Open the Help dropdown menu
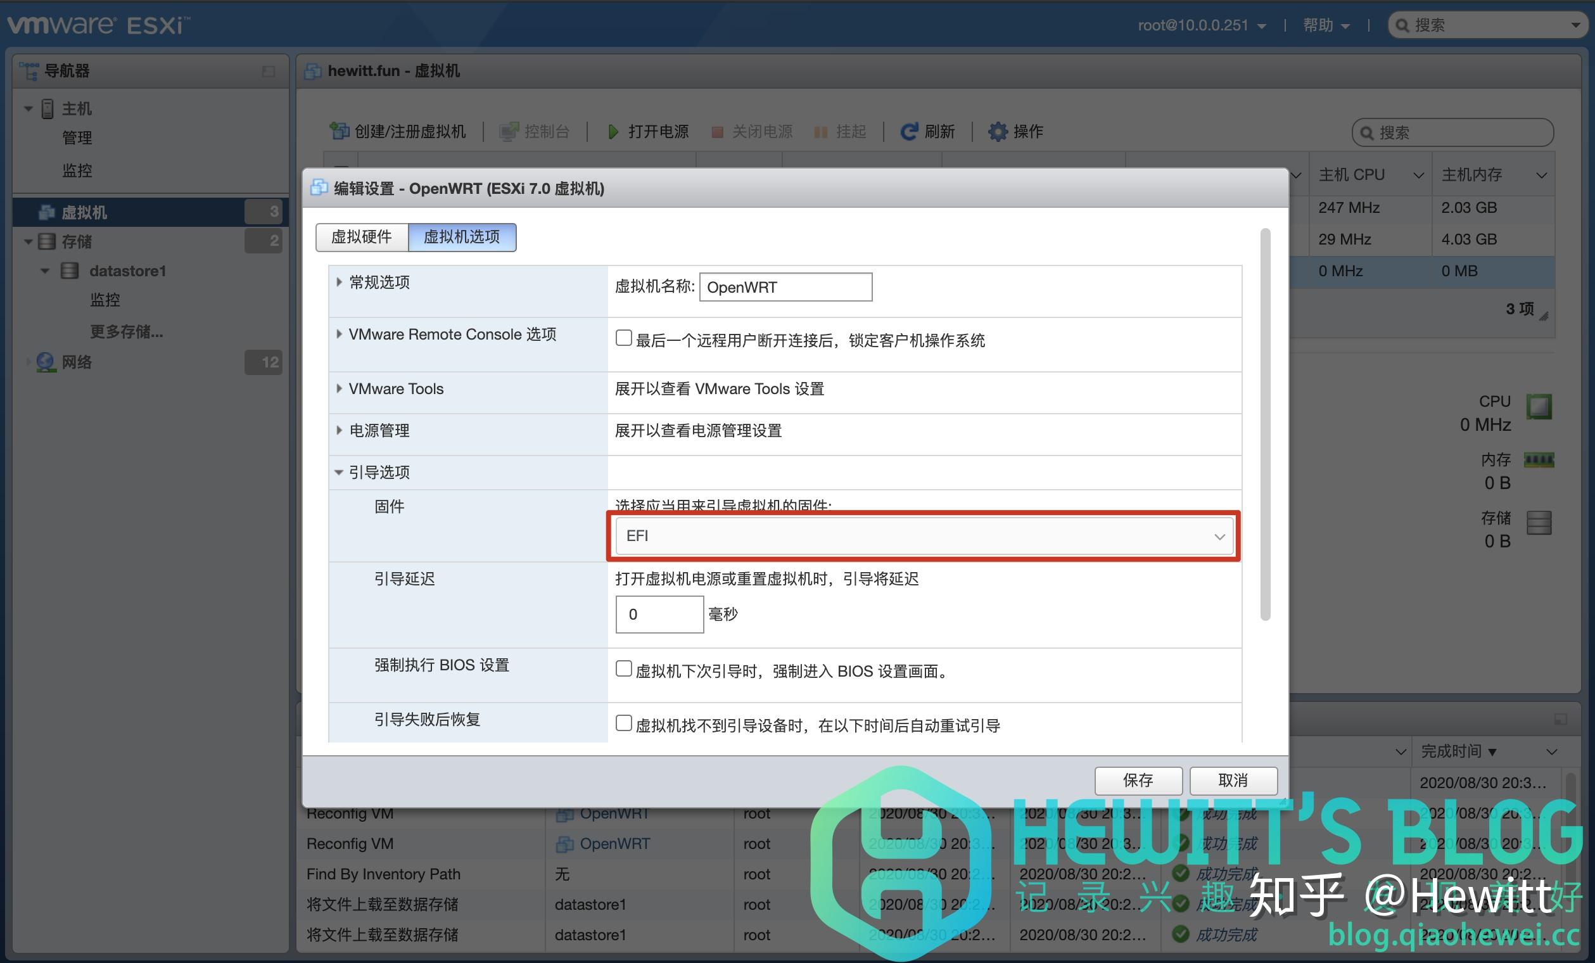The image size is (1595, 963). pos(1326,25)
